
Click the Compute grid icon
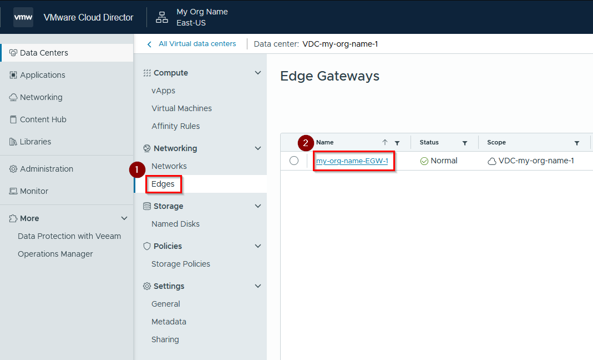[147, 73]
